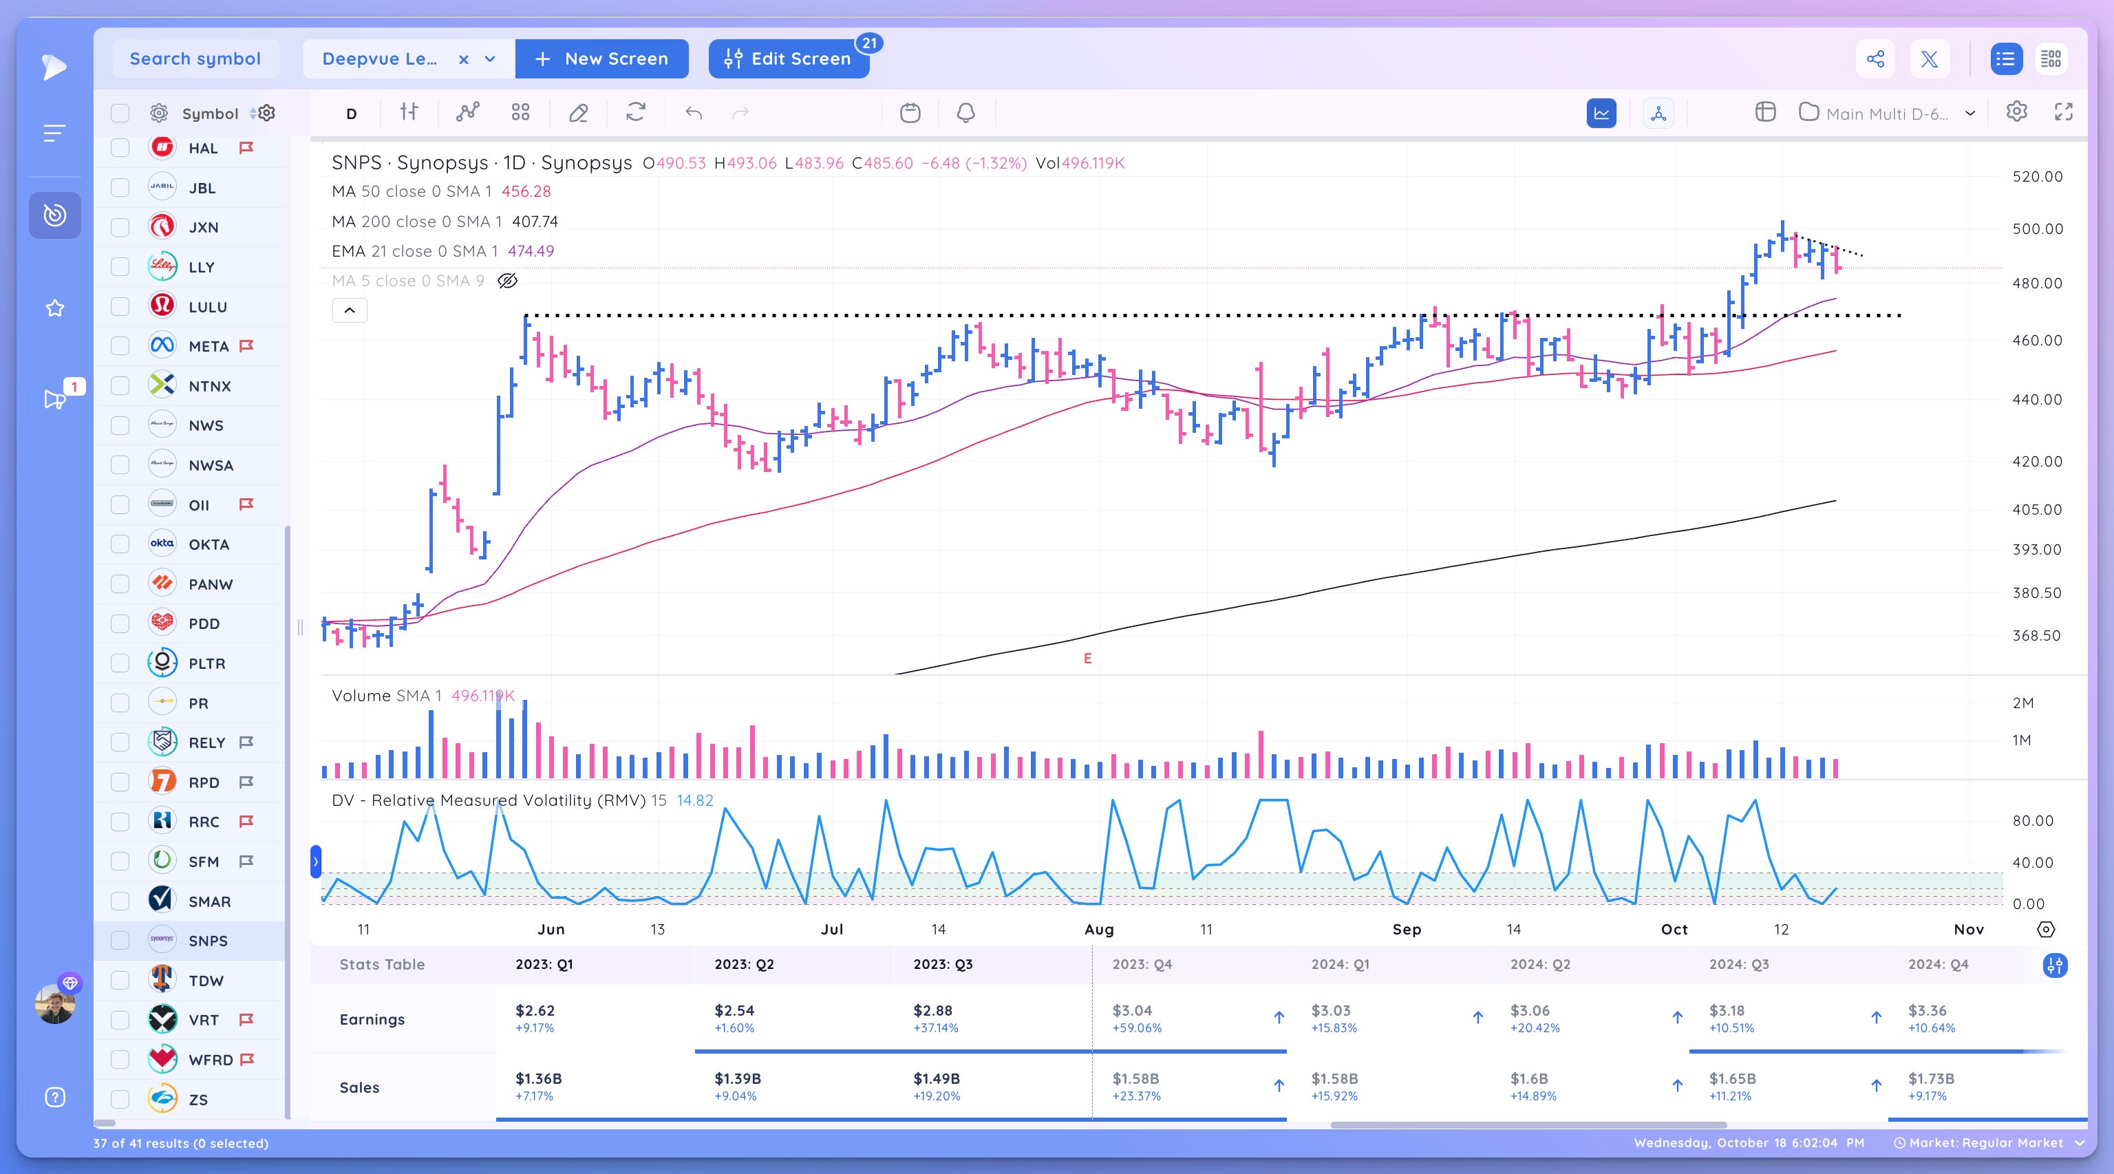
Task: Click the 2024: Q2 sales up arrow
Action: click(1678, 1085)
